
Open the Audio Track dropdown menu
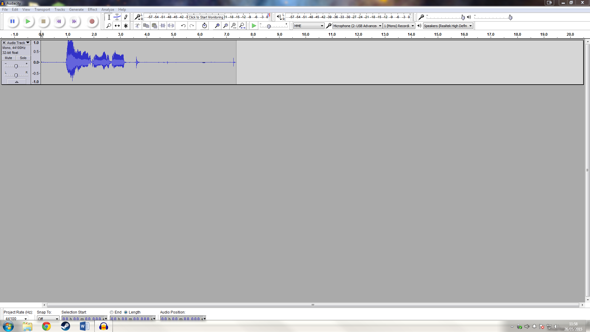pyautogui.click(x=18, y=43)
